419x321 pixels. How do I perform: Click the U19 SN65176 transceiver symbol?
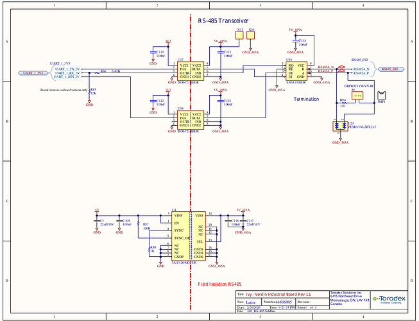(x=296, y=71)
